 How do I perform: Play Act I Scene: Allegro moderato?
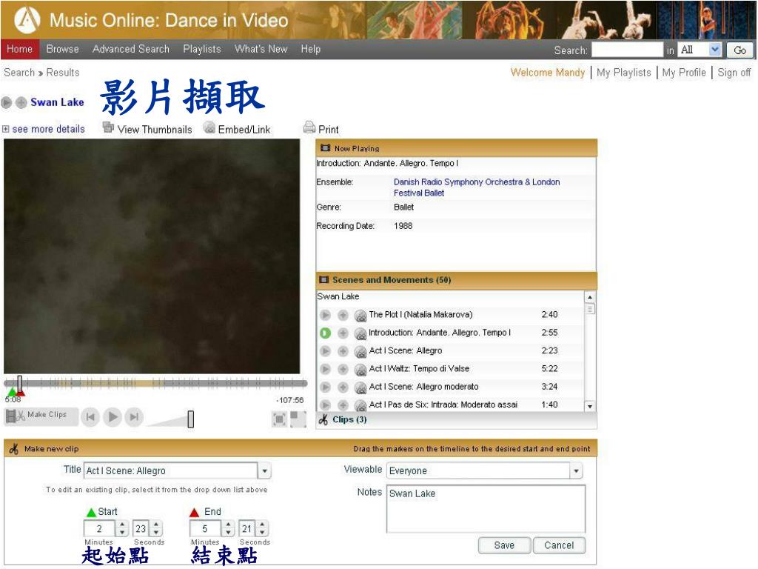(326, 387)
